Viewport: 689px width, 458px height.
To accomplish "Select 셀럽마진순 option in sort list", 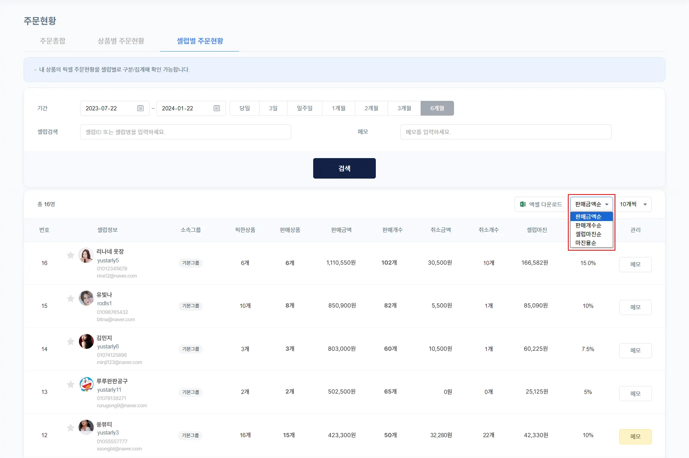I will (591, 234).
